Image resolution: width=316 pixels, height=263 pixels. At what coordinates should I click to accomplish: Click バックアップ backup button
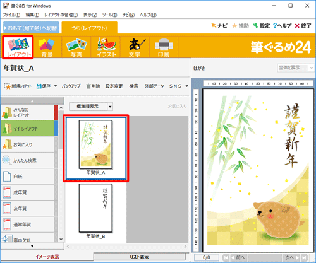pyautogui.click(x=71, y=86)
